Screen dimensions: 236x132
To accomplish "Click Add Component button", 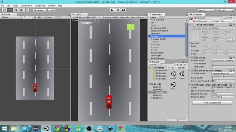I will pyautogui.click(x=212, y=103).
